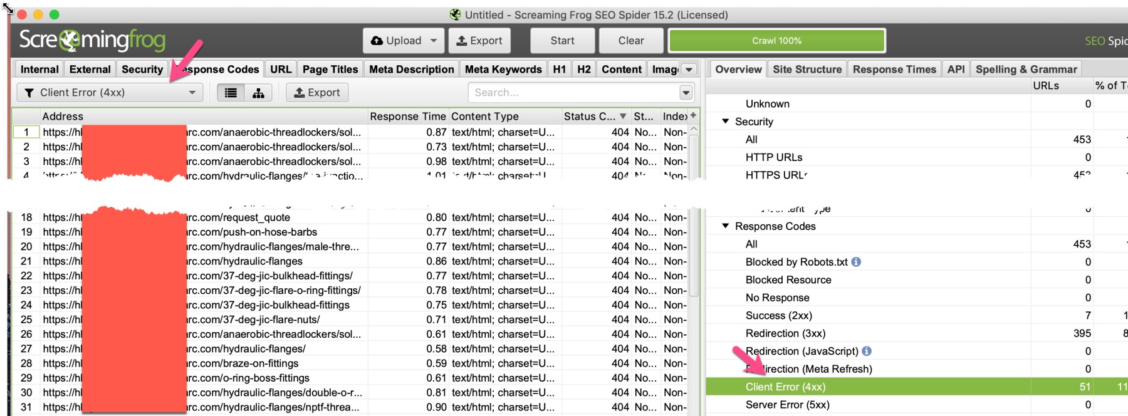1128x416 pixels.
Task: Click into the Search field
Action: click(573, 93)
